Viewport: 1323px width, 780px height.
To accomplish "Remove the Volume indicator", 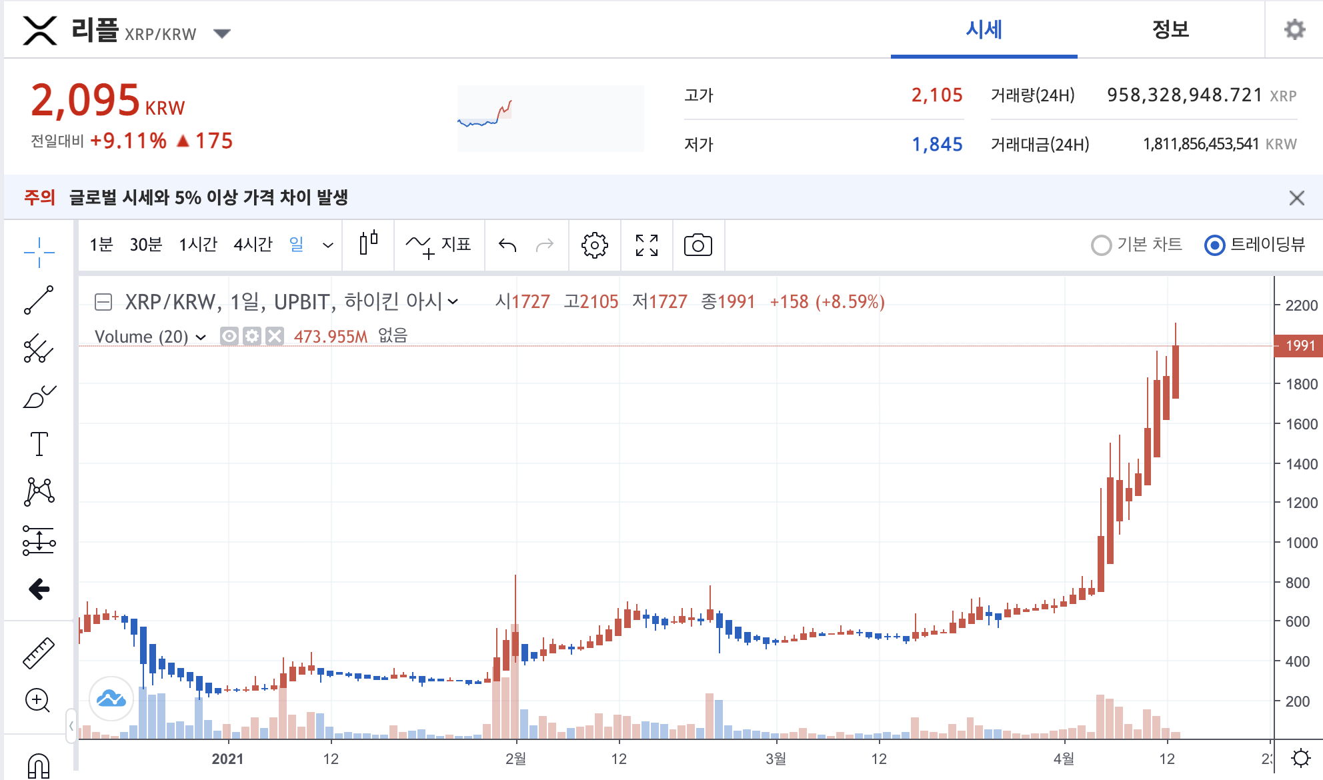I will (275, 336).
